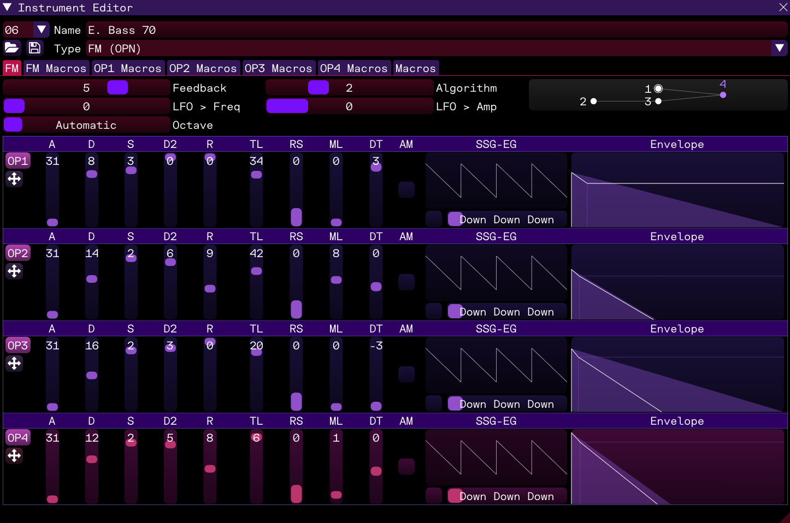Click the OP2 TL slider showing 42

pos(256,282)
